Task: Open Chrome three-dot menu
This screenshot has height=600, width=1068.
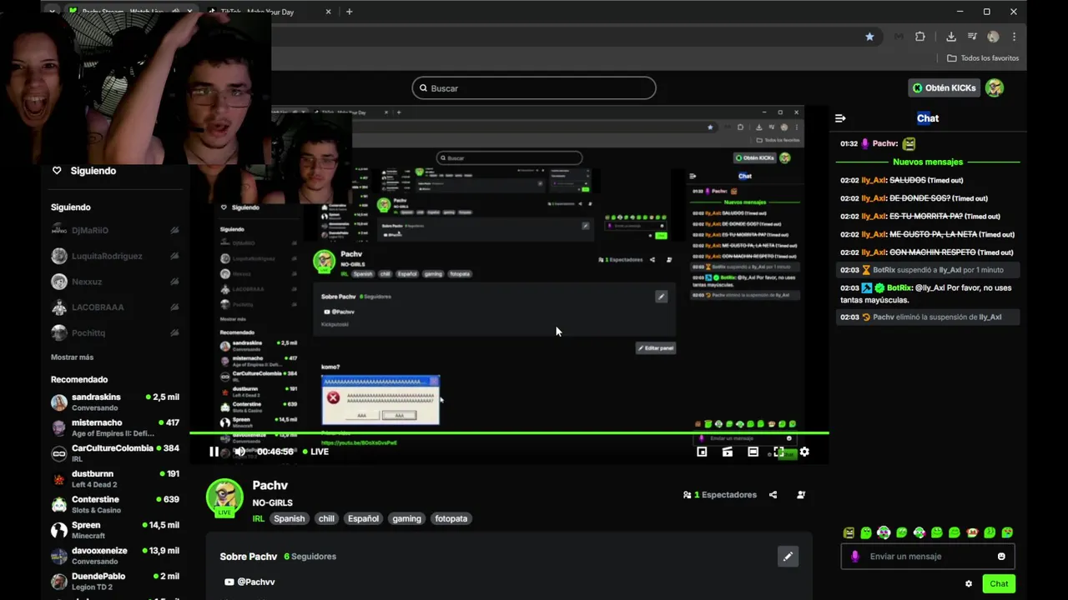Action: coord(1014,37)
